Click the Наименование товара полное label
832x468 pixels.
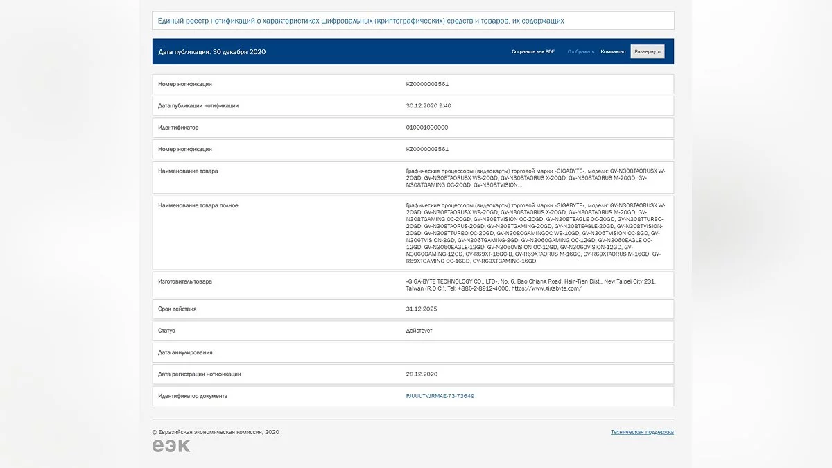click(198, 205)
